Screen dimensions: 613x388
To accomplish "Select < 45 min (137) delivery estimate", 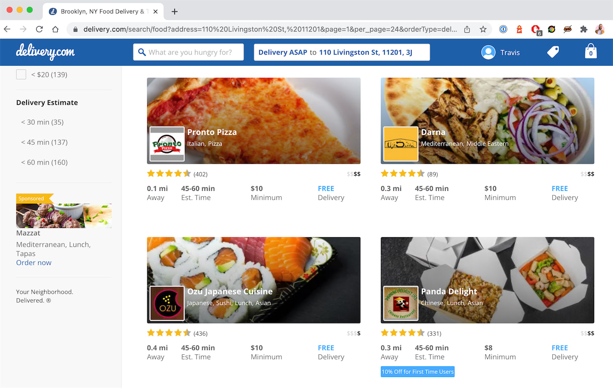I will [44, 142].
